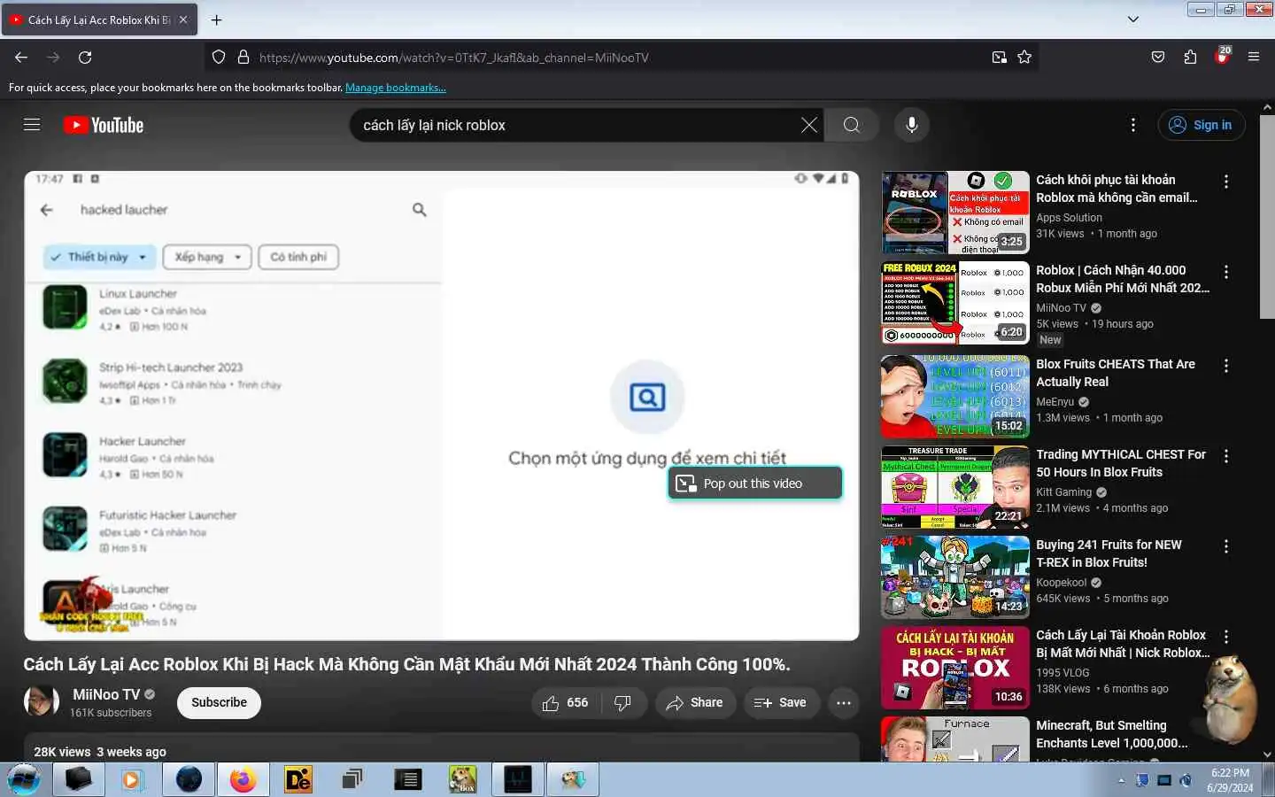Like the video (656)
This screenshot has width=1275, height=797.
[x=565, y=702]
